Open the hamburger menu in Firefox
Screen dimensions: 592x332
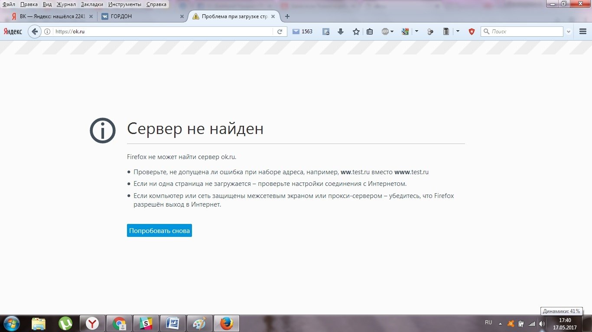click(583, 32)
